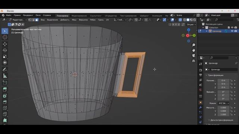Open the Particles properties tab
This screenshot has width=239, height=134.
pyautogui.click(x=201, y=112)
